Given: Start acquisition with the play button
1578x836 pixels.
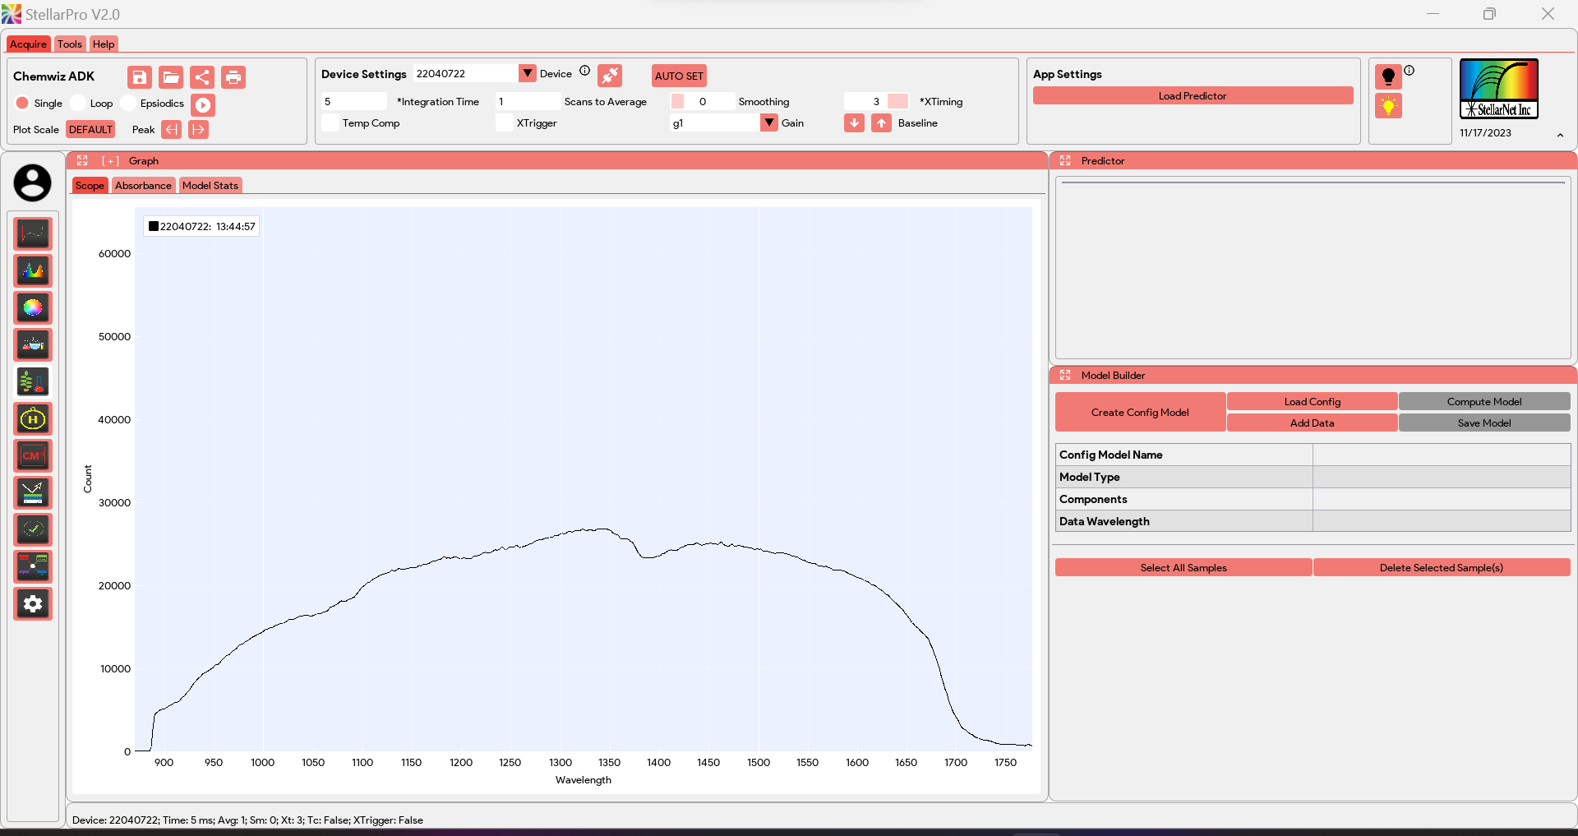Looking at the screenshot, I should tap(203, 104).
